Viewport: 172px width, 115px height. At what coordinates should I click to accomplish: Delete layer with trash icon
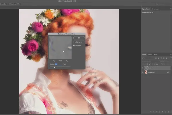tap(168, 112)
